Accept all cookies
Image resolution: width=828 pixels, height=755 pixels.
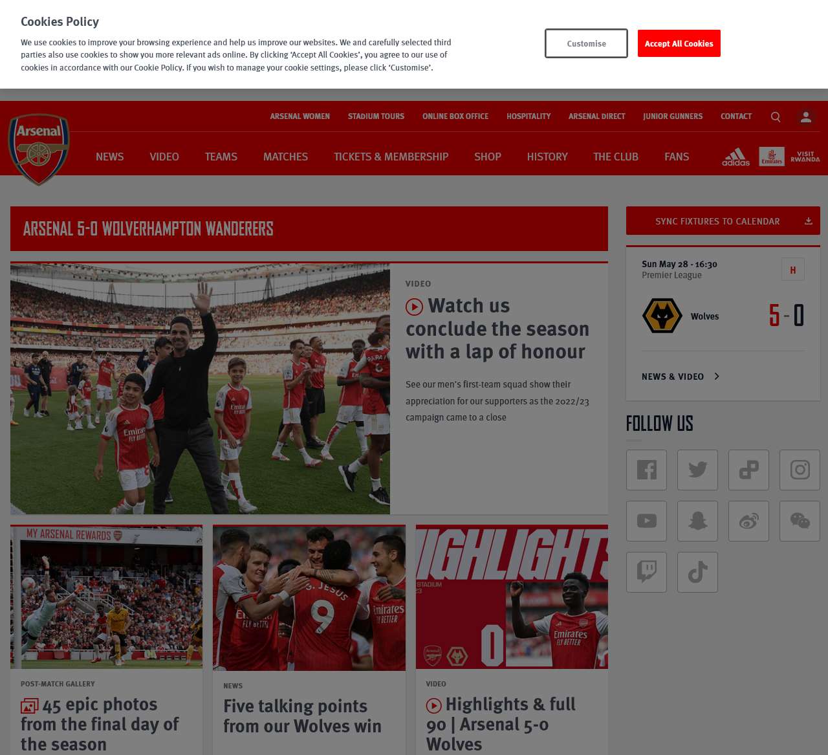click(x=679, y=43)
